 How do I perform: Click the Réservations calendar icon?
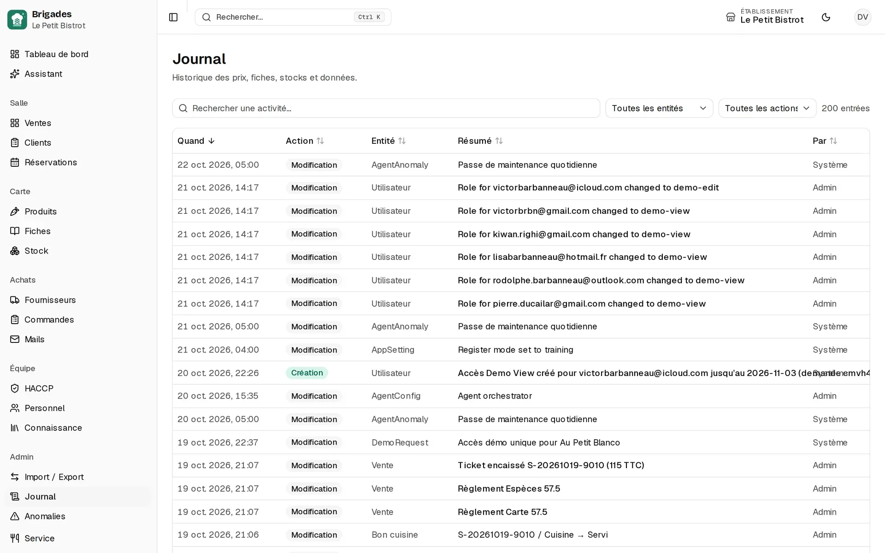[15, 162]
